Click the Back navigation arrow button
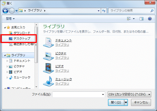Image resolution: width=157 pixels, height=111 pixels. [x=5, y=10]
